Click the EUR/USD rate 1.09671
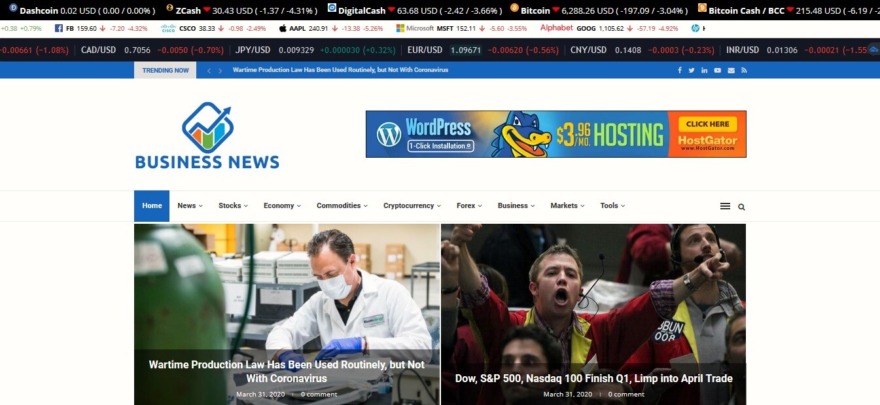Image resolution: width=880 pixels, height=405 pixels. click(466, 50)
